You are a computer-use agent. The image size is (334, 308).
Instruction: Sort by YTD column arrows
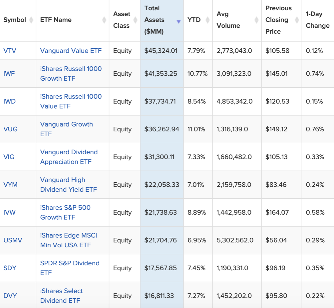[207, 20]
